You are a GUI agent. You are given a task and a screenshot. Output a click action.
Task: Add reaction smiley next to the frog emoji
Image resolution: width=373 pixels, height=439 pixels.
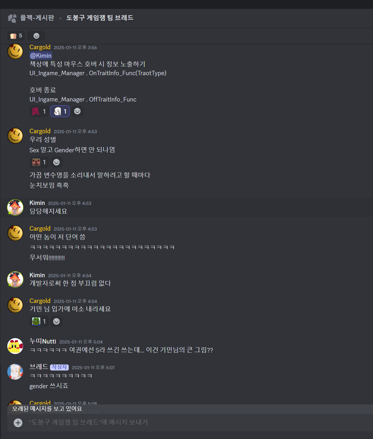coord(56,321)
